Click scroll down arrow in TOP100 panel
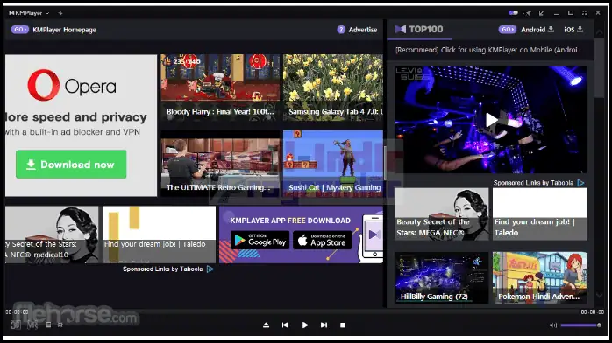The height and width of the screenshot is (343, 612). 600,296
